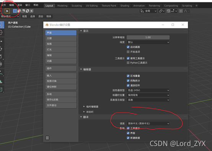Toggle the snap magnet icon
Image resolution: width=212 pixels, height=151 pixels.
click(x=168, y=11)
